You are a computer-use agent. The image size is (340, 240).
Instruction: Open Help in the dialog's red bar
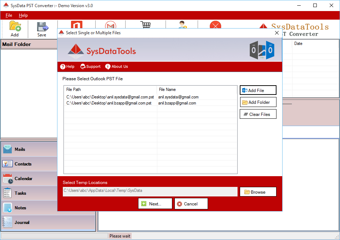tap(67, 67)
